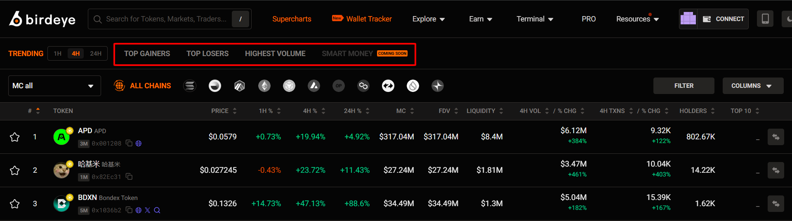This screenshot has width=792, height=221.
Task: Filter by the Sui droplet chain icon
Action: tap(413, 86)
